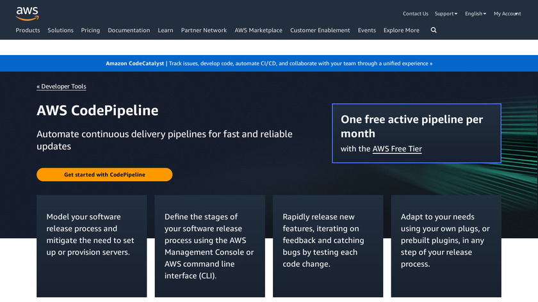The image size is (538, 302).
Task: Click the Amazon CodeCatalyst banner link
Action: (269, 63)
